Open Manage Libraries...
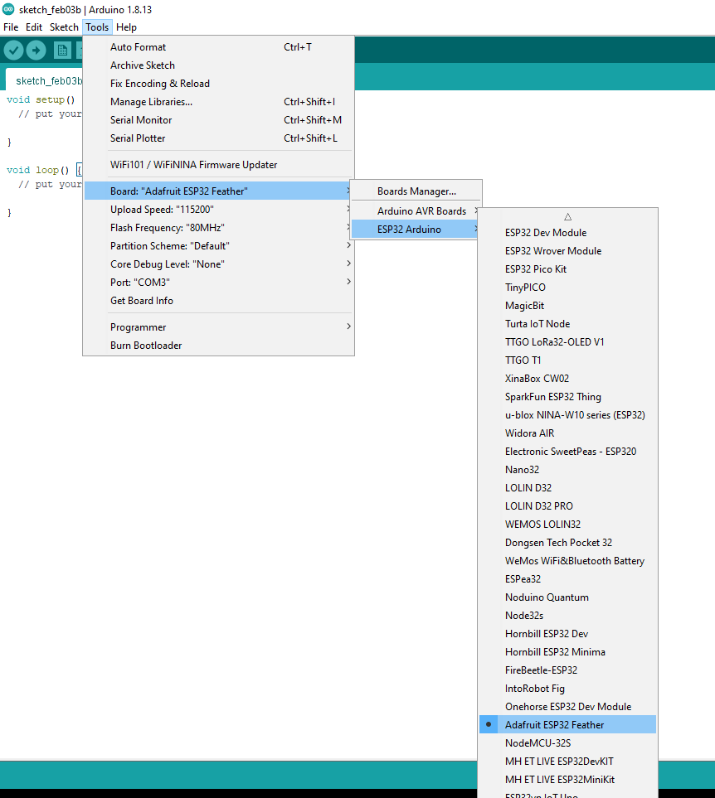Screen dimensions: 715x798 (218, 102)
